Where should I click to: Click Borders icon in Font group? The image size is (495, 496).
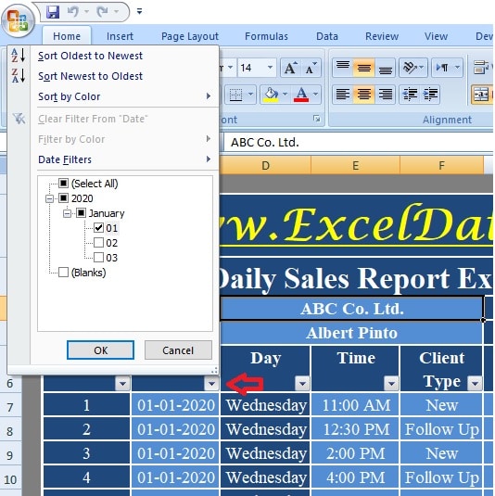(x=235, y=95)
